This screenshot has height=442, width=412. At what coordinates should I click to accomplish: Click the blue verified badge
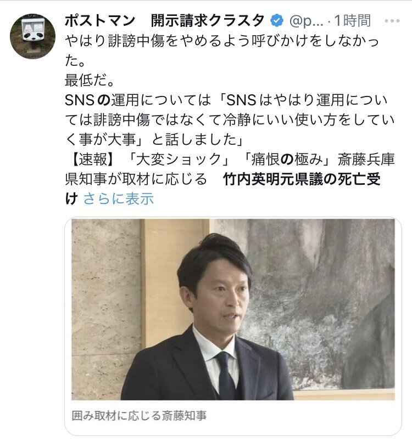[x=277, y=20]
